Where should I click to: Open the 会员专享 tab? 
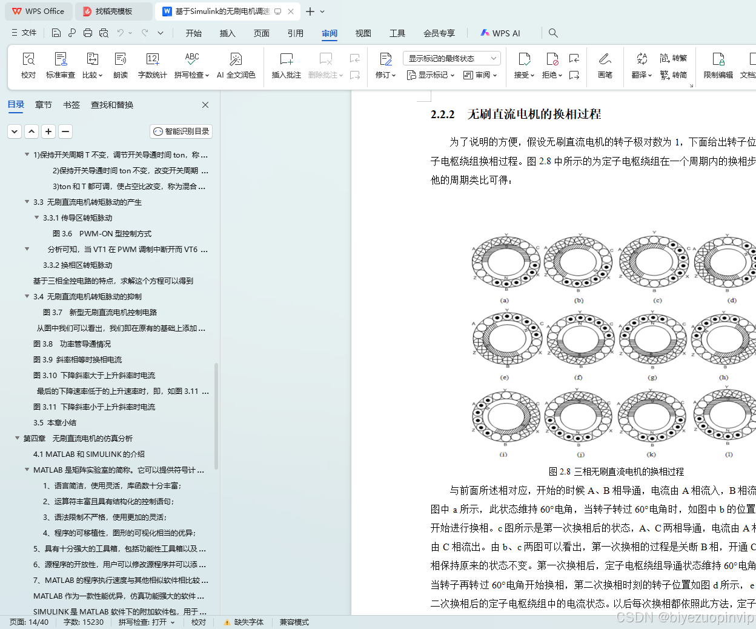coord(439,33)
